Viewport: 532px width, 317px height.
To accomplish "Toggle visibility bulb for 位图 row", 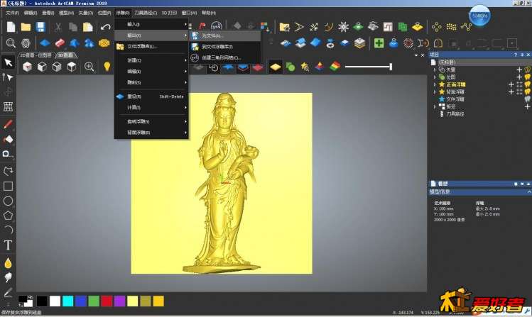I will [x=527, y=77].
